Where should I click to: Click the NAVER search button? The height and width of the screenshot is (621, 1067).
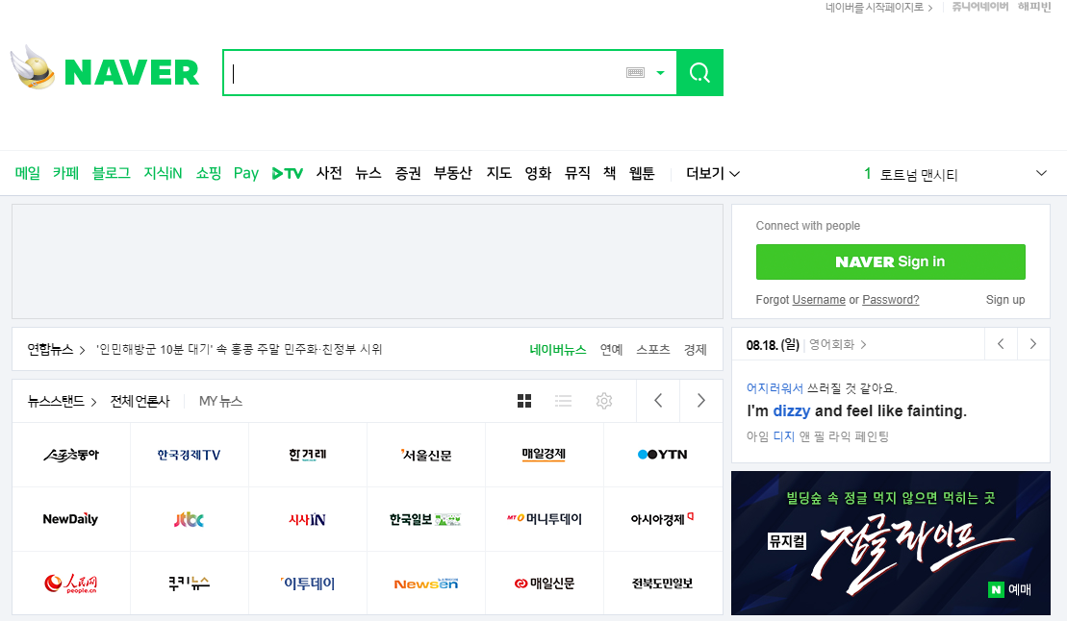(x=699, y=72)
